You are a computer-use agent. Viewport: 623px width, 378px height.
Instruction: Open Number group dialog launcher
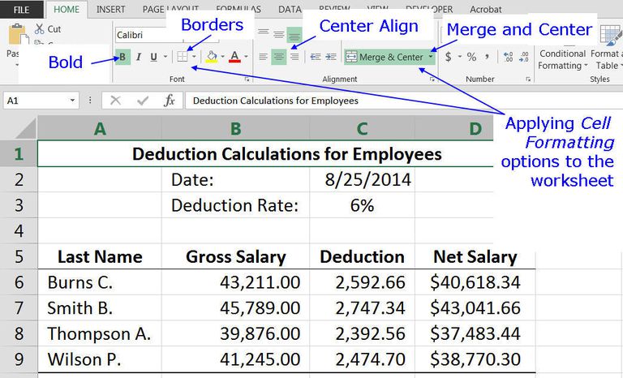(x=528, y=79)
